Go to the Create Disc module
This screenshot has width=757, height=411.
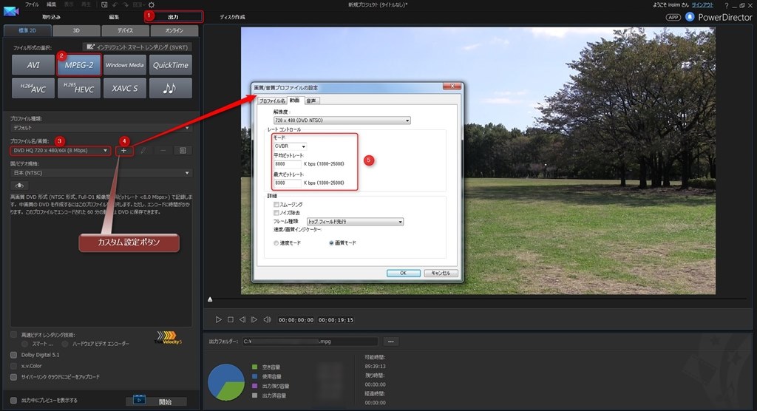(232, 17)
